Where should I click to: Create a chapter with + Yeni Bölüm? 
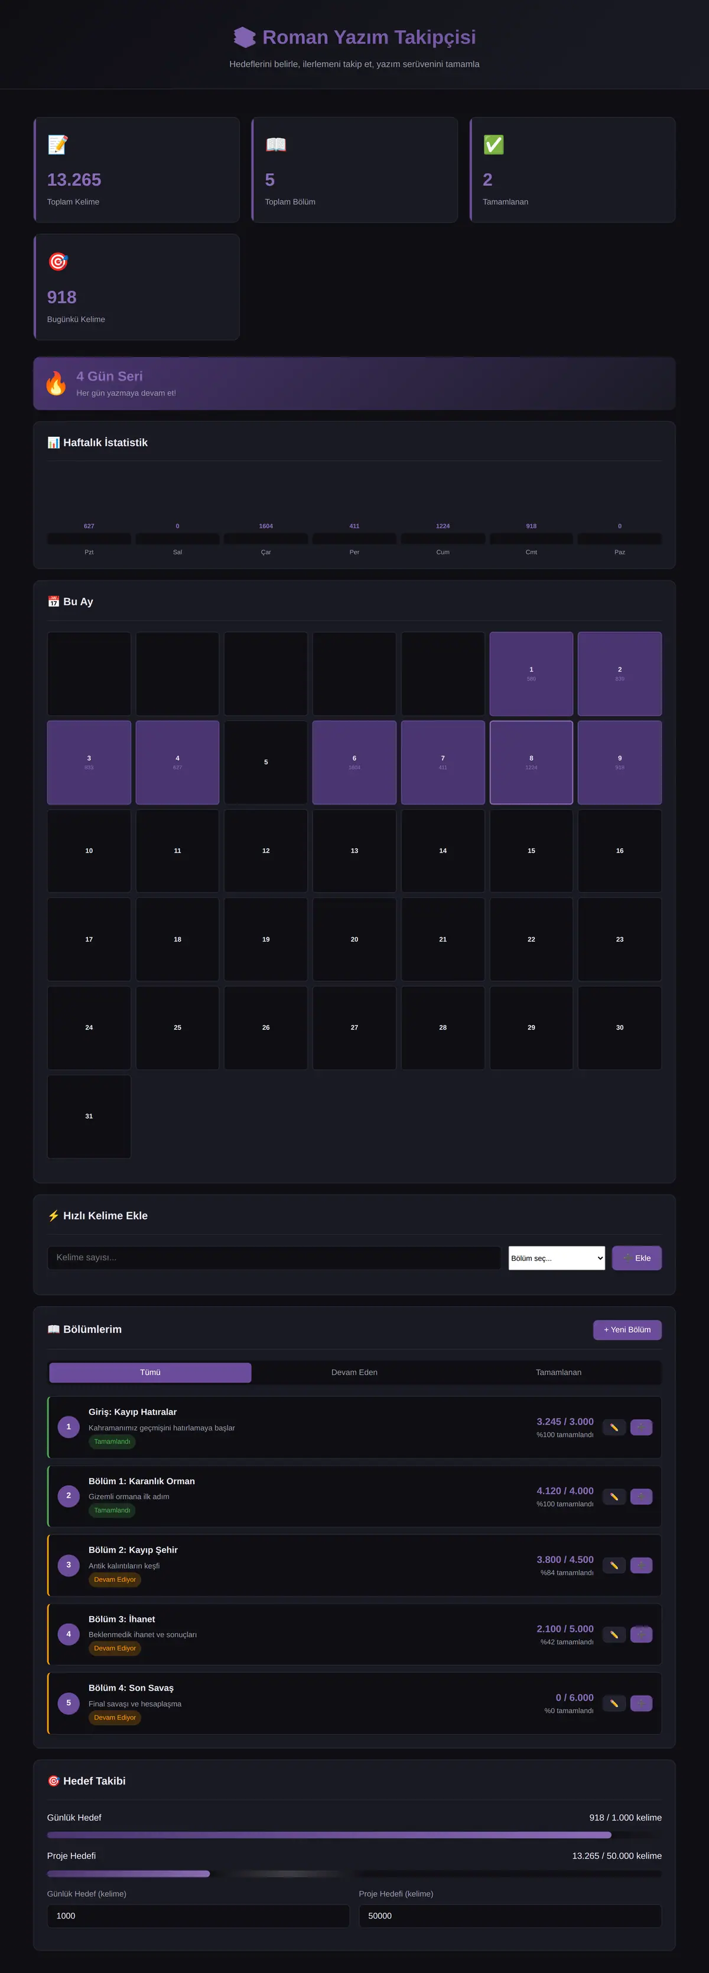pyautogui.click(x=627, y=1330)
